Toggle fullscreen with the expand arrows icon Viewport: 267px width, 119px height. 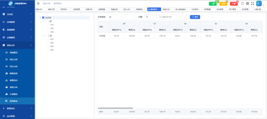click(252, 3)
